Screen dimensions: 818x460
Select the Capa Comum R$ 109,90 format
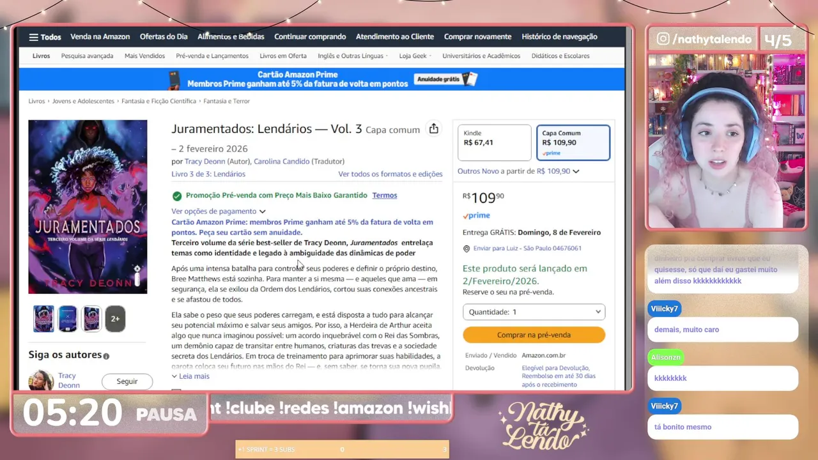pyautogui.click(x=573, y=142)
